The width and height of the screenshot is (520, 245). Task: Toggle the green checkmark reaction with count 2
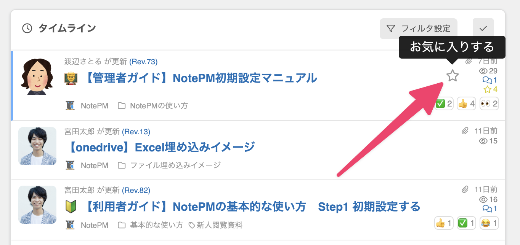coord(444,103)
